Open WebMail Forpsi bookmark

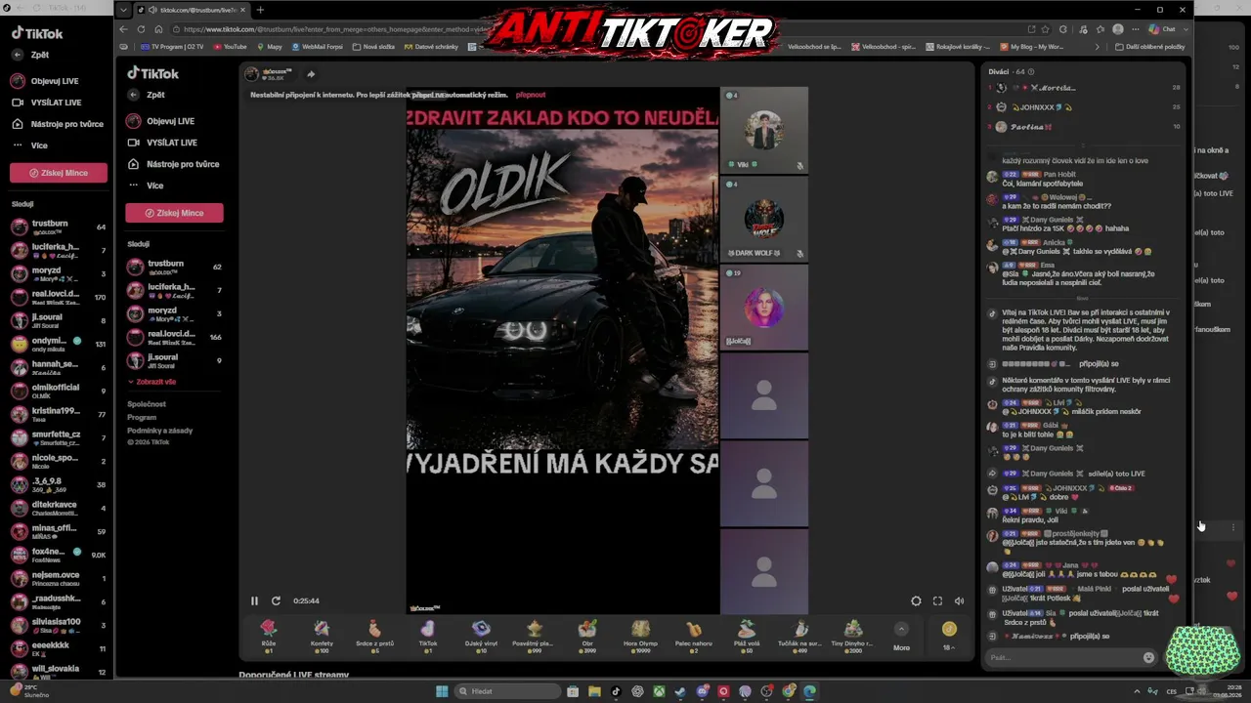pos(317,46)
